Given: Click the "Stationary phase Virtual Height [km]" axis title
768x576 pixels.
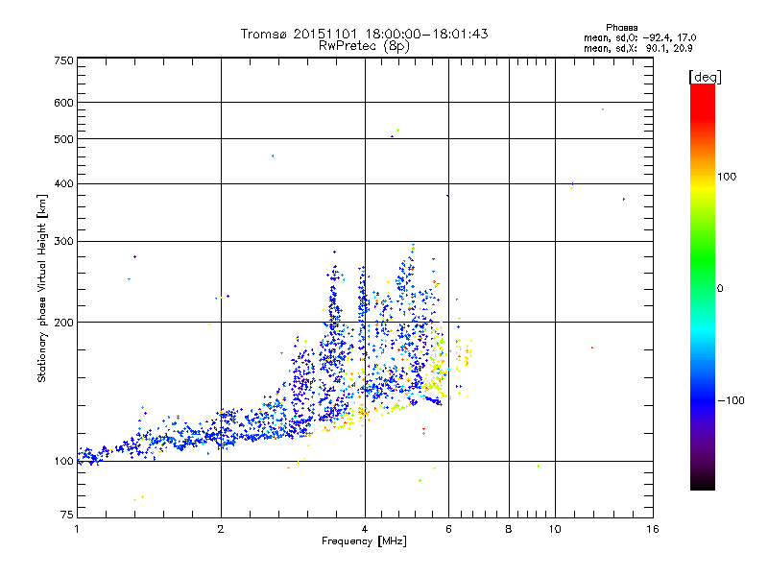Looking at the screenshot, I should click(42, 289).
